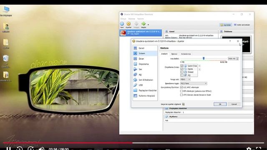Click the Ayarlar gear toolbar icon
Image resolution: width=267 pixels, height=150 pixels.
pos(128,25)
